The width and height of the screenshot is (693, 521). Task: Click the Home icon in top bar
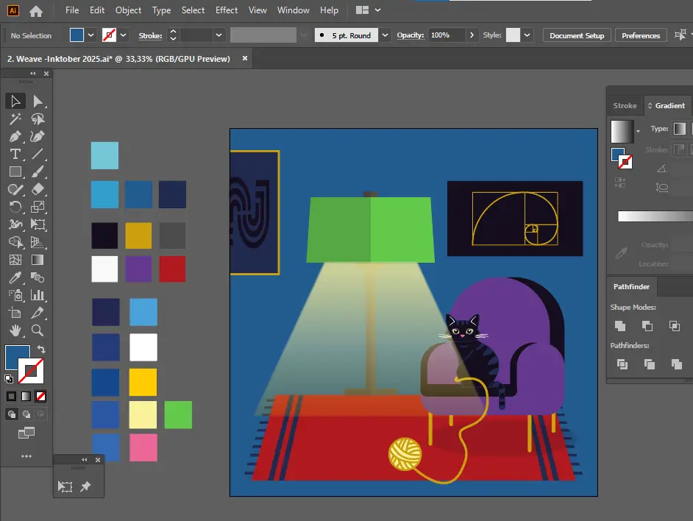[x=36, y=10]
